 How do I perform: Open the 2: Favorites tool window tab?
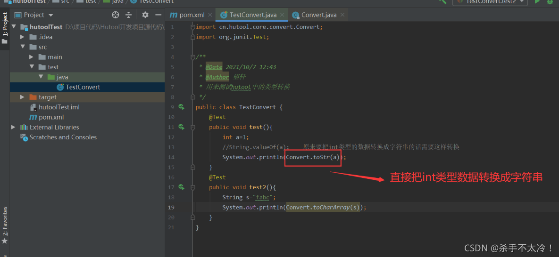point(5,225)
